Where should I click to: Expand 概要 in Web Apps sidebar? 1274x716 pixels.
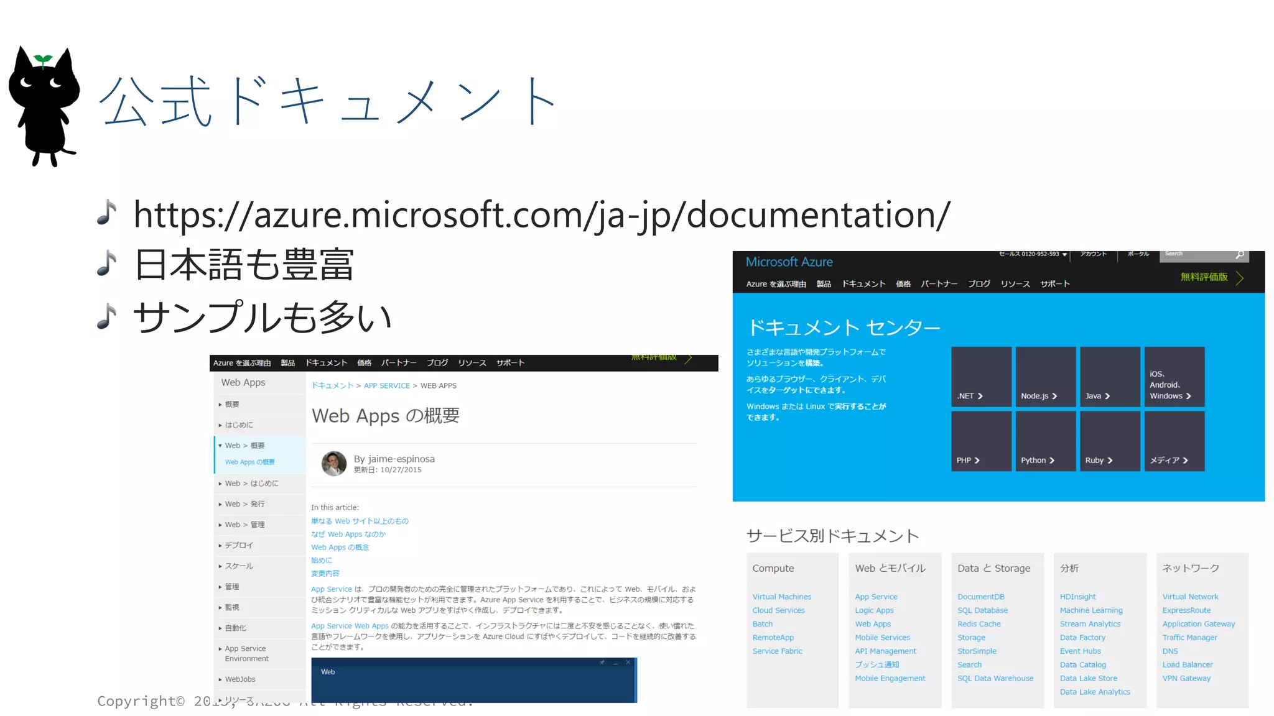(259, 405)
